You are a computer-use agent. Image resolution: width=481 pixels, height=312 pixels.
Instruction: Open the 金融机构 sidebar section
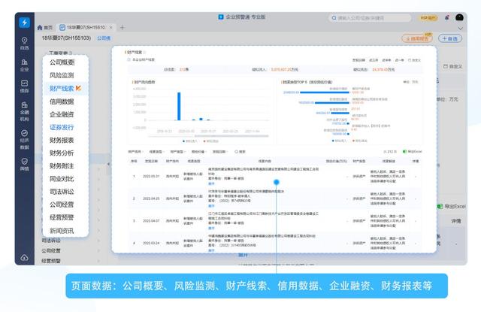pos(25,111)
